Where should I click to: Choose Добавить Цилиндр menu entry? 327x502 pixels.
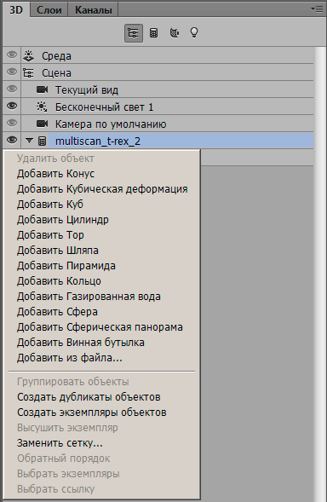click(101, 220)
